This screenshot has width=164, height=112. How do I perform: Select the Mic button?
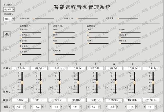[x=7, y=34]
